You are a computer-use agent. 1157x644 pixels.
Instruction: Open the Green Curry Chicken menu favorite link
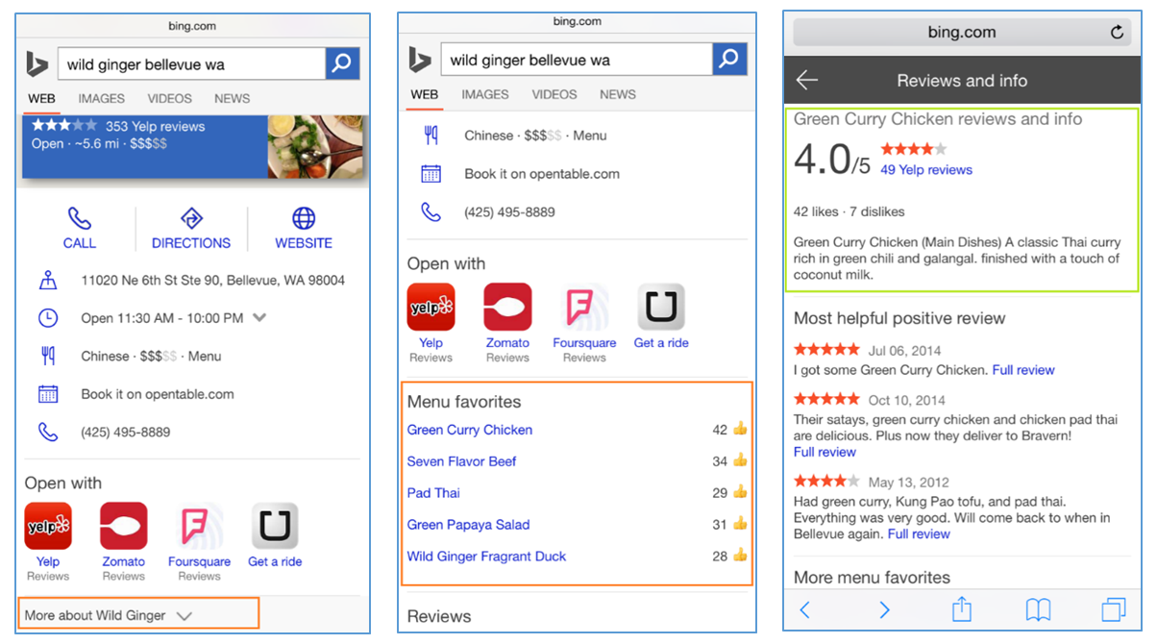point(470,430)
